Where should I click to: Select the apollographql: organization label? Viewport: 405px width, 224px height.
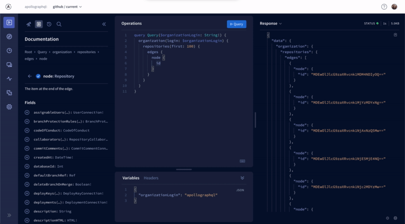click(36, 7)
